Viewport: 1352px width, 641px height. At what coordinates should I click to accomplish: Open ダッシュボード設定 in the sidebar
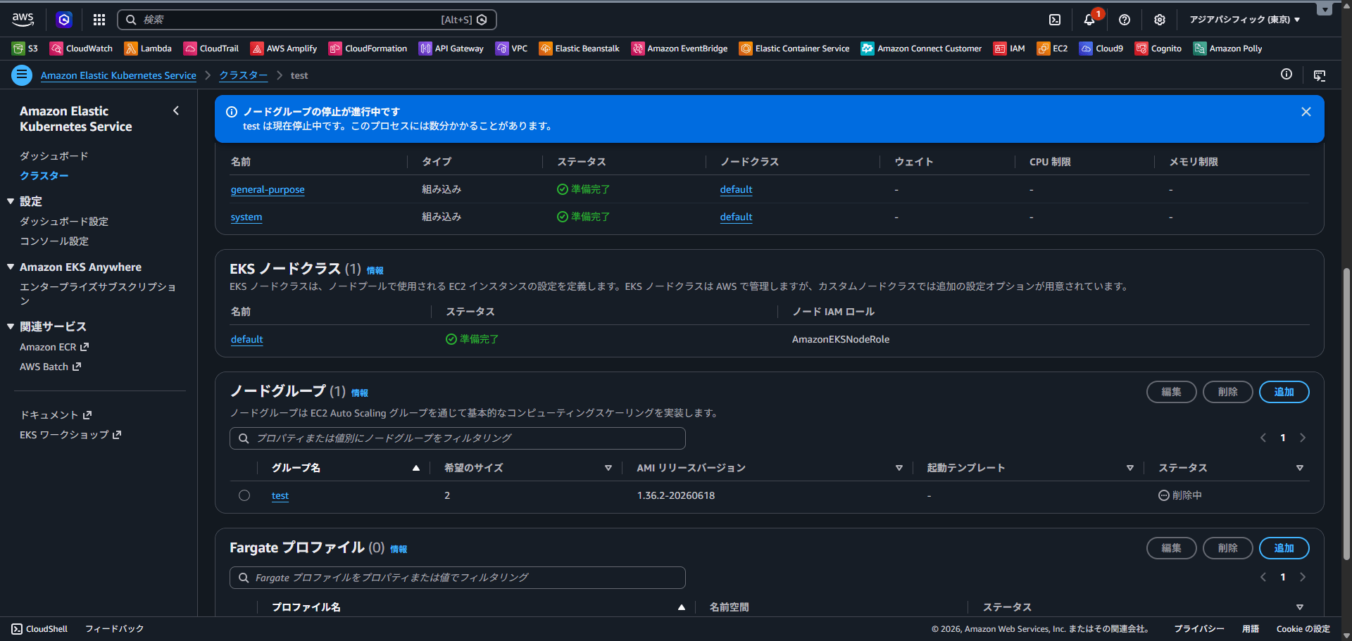point(64,222)
